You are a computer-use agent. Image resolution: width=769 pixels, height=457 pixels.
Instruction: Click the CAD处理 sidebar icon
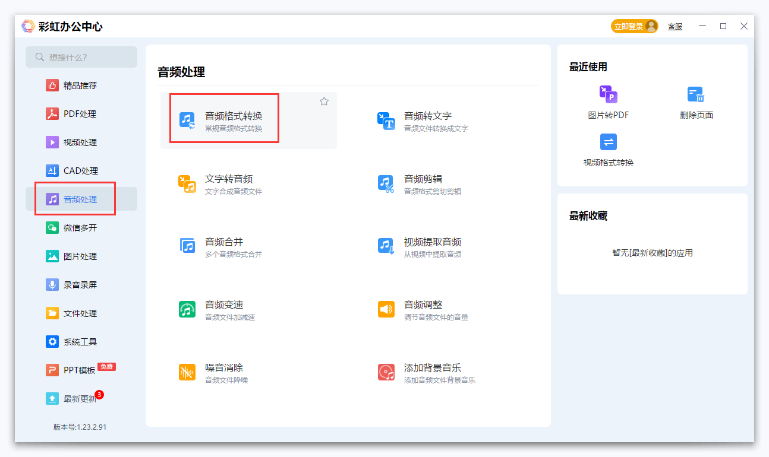click(x=52, y=170)
